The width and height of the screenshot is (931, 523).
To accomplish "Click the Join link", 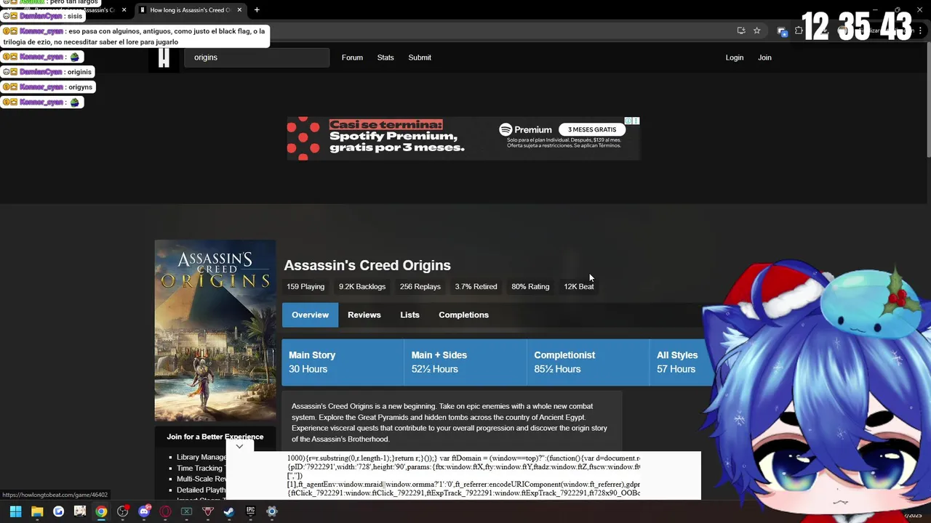I will [x=764, y=57].
